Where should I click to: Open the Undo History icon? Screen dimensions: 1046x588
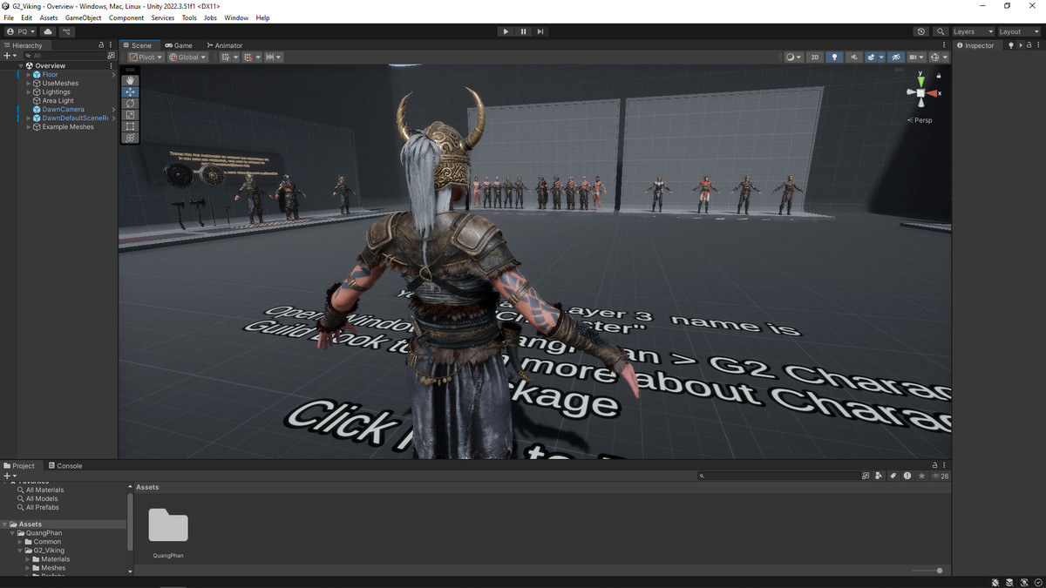(x=921, y=31)
